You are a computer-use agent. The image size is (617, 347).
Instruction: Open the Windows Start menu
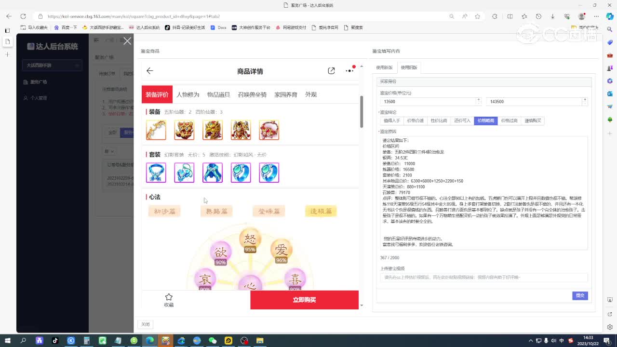8,341
